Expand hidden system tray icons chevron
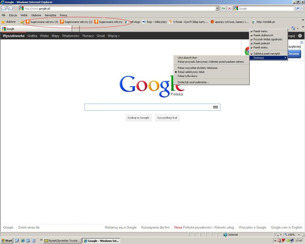Screen dimensions: 305x244 point(275,241)
